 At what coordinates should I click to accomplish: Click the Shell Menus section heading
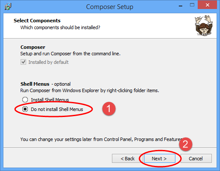[x=35, y=84]
